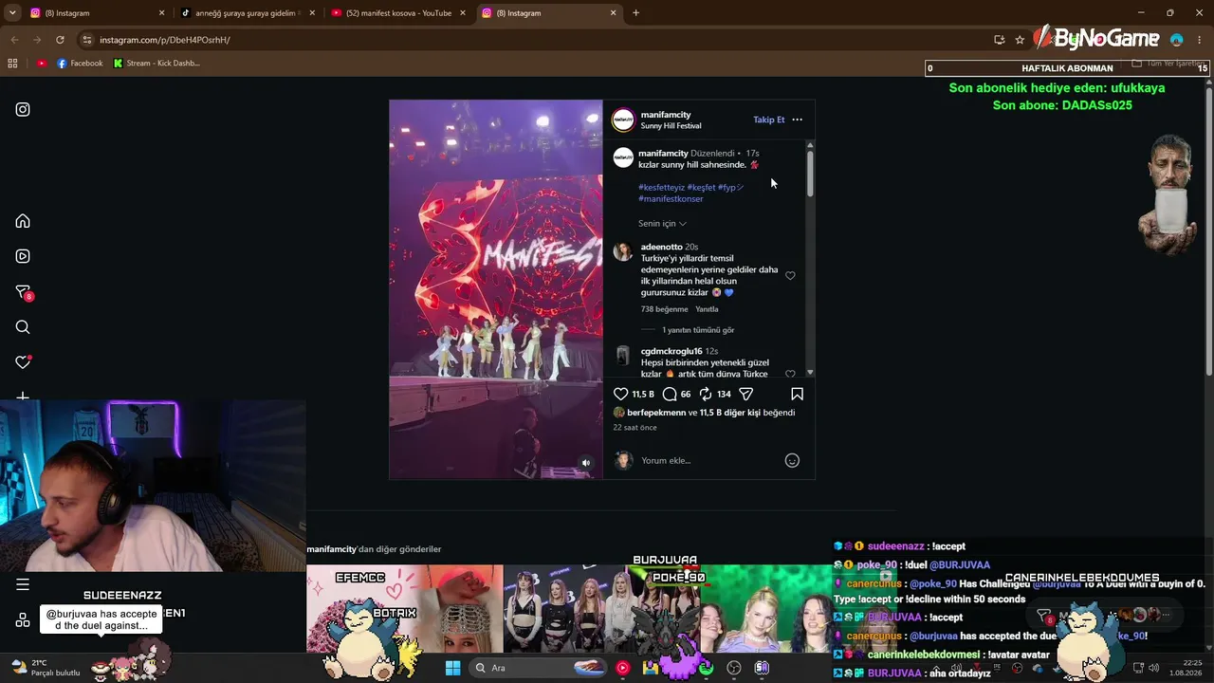Go to Instagram Home feed icon
Image resolution: width=1214 pixels, height=683 pixels.
[x=23, y=221]
